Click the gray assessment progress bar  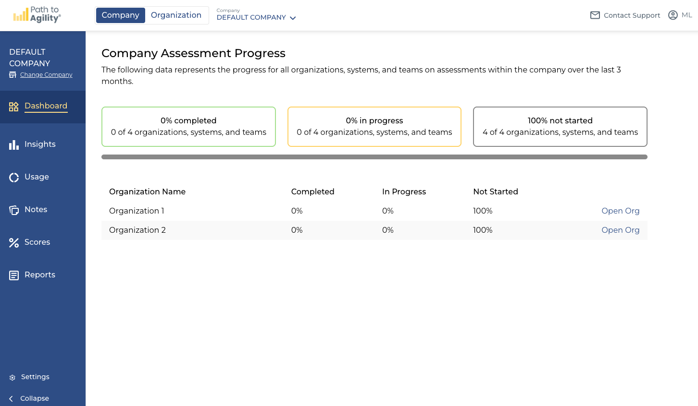pyautogui.click(x=374, y=157)
